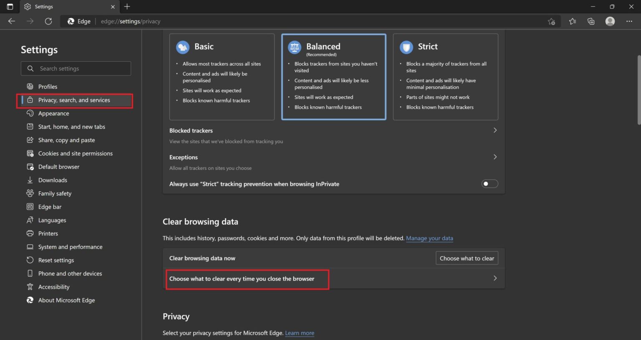The image size is (641, 340).
Task: Select the Strict tracking prevention level
Action: click(x=445, y=77)
